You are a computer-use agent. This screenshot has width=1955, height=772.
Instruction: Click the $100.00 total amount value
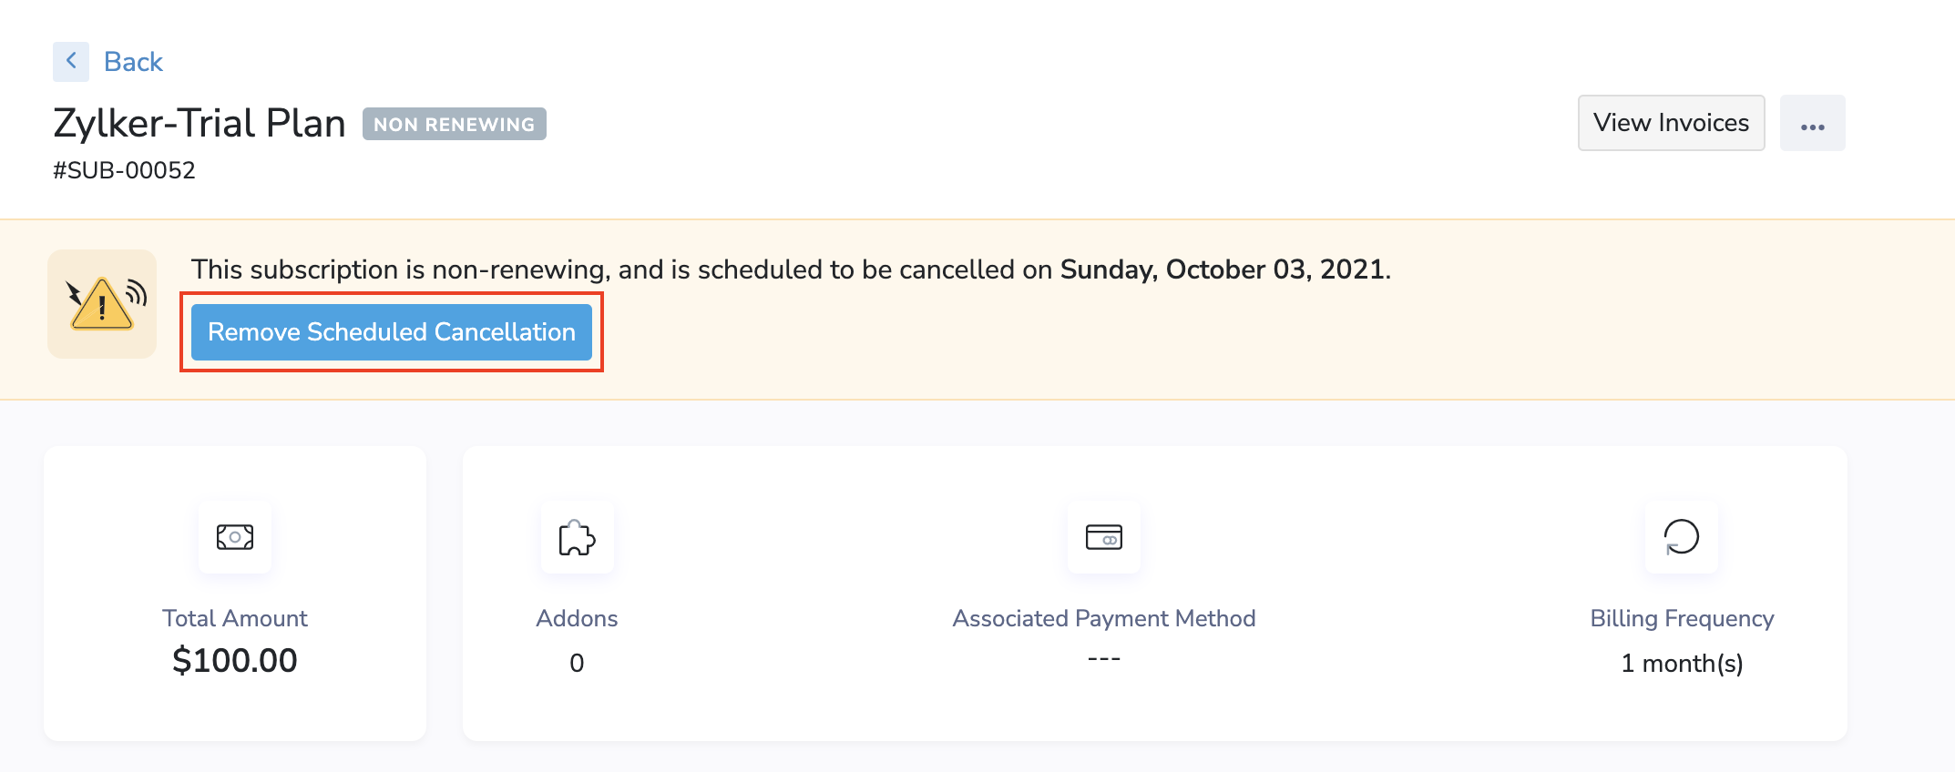coord(235,661)
